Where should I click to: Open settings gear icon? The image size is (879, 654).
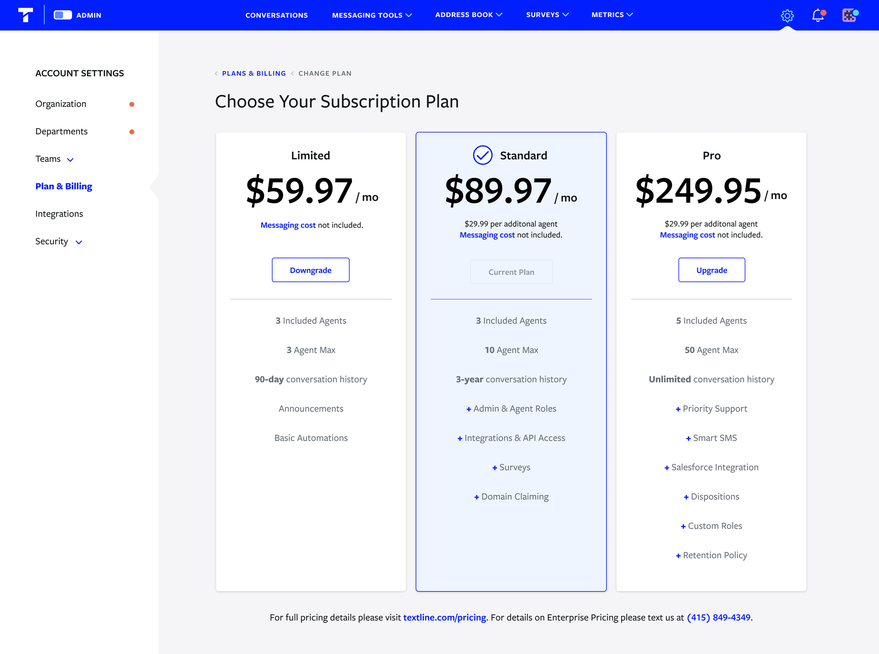click(787, 15)
